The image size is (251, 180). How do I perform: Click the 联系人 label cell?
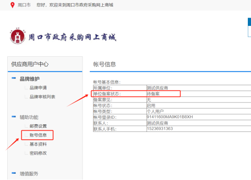(120, 123)
